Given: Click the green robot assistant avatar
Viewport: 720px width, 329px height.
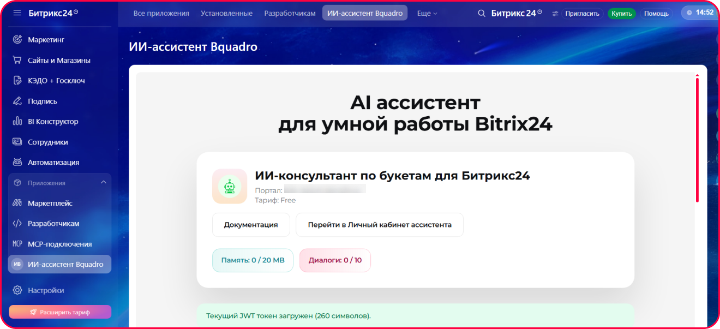Looking at the screenshot, I should coord(230,187).
